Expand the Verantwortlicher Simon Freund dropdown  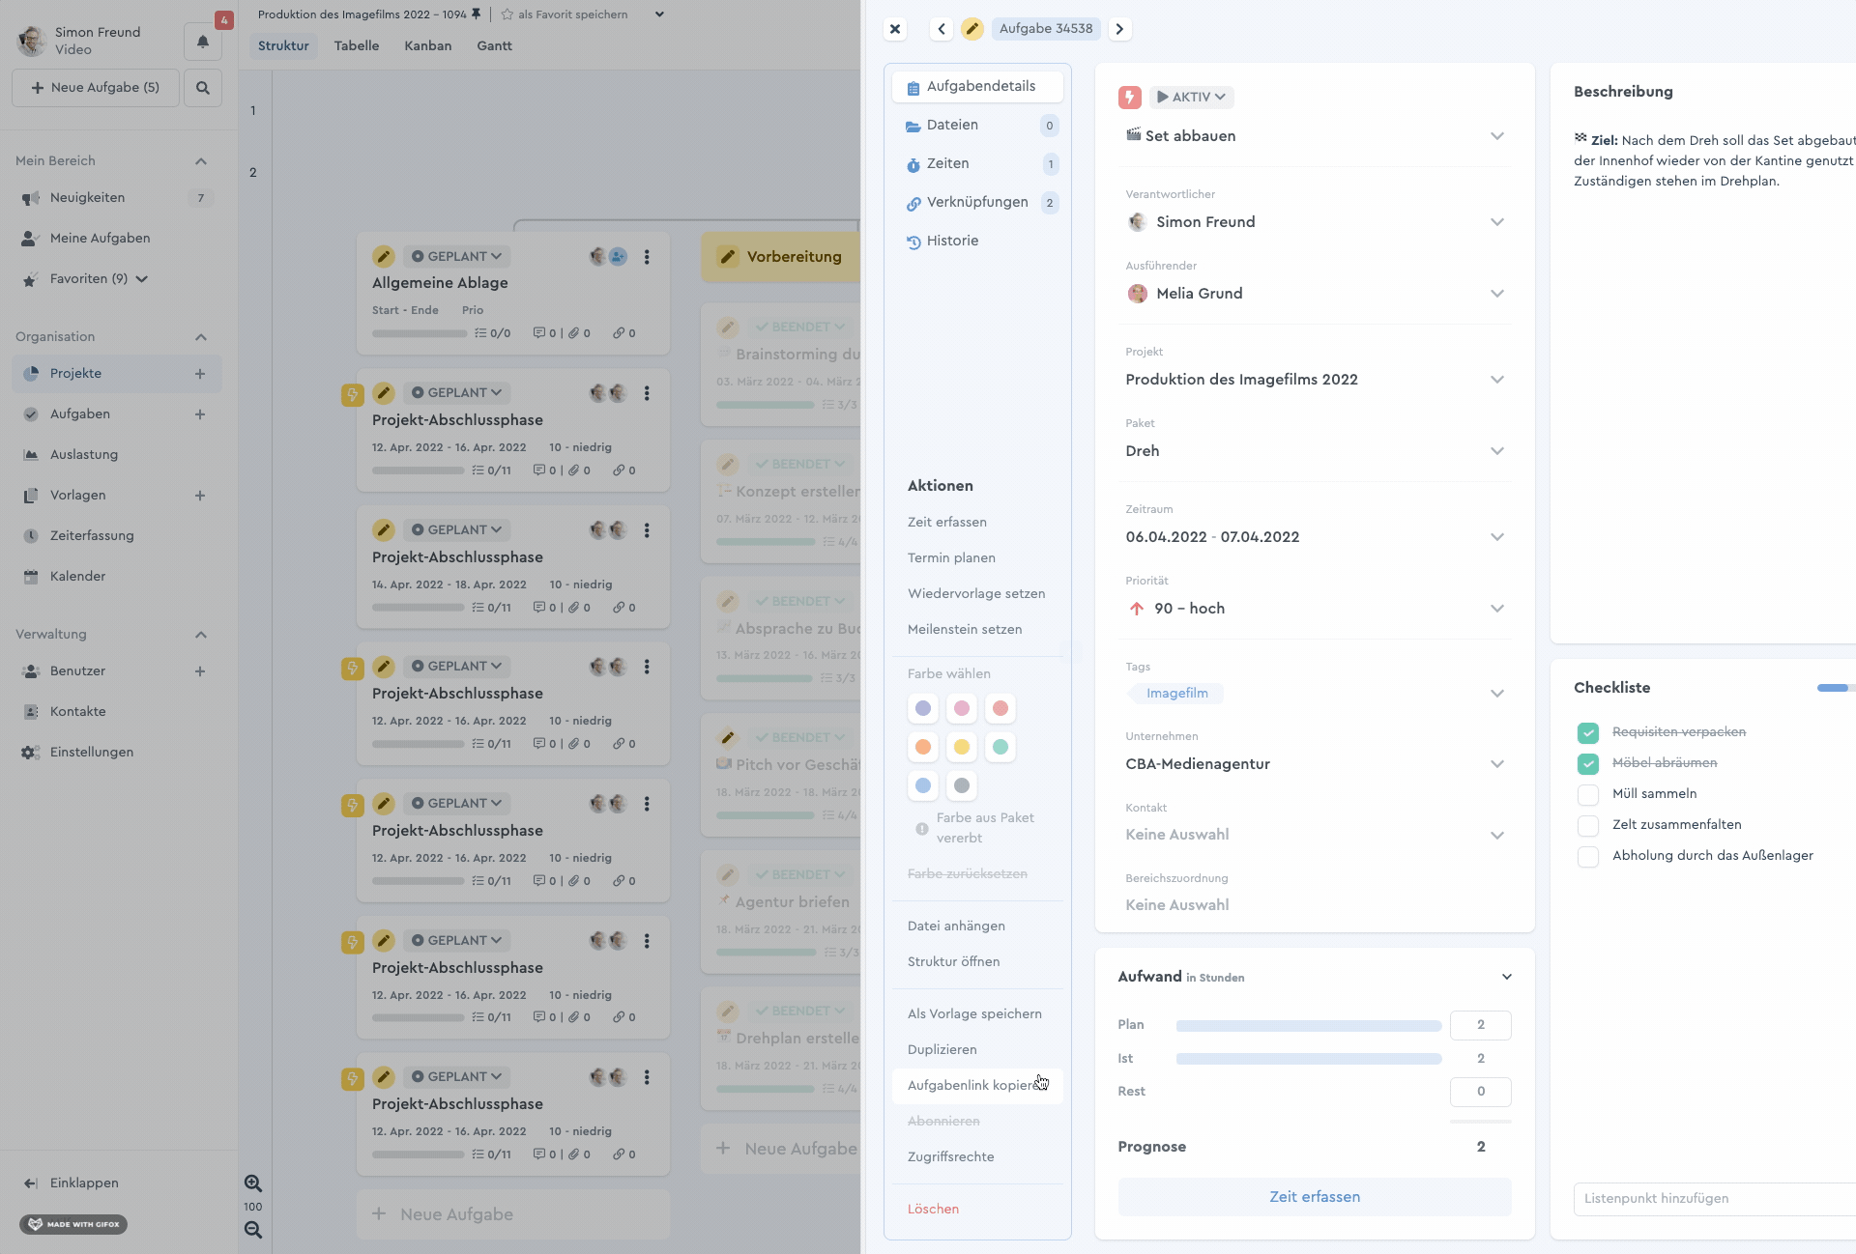pyautogui.click(x=1497, y=222)
